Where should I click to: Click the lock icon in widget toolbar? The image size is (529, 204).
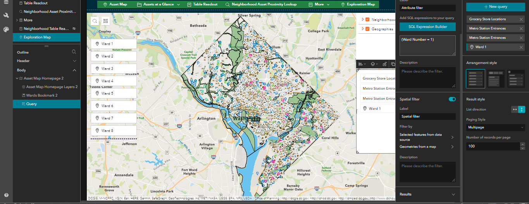pos(384,64)
